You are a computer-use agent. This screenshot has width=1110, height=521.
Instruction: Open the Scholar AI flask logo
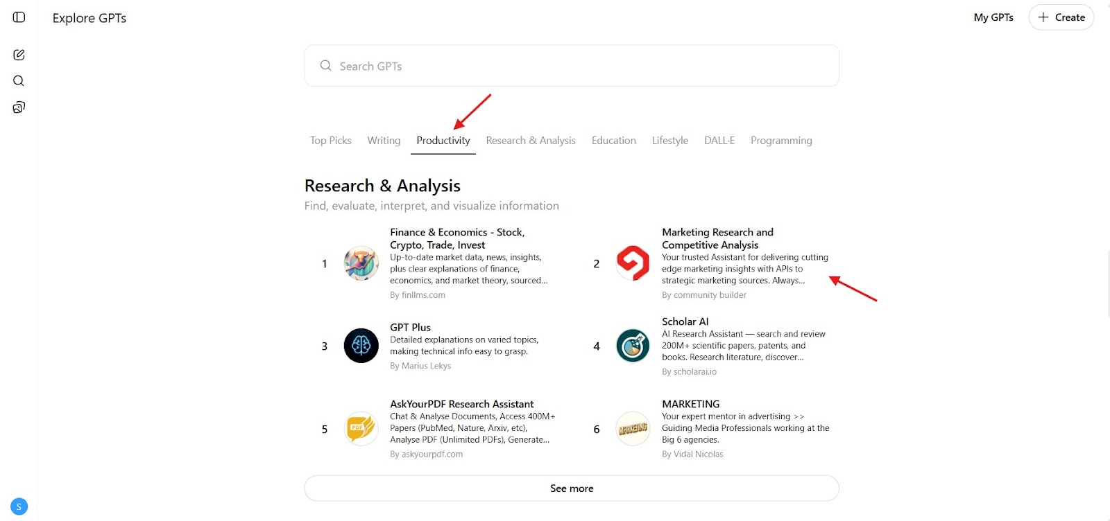(x=633, y=346)
